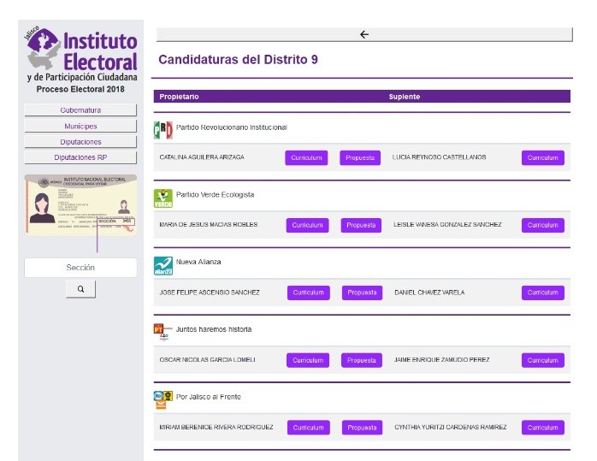Image resolution: width=597 pixels, height=461 pixels.
Task: Click the Instituto Electoral logo
Action: pos(81,58)
